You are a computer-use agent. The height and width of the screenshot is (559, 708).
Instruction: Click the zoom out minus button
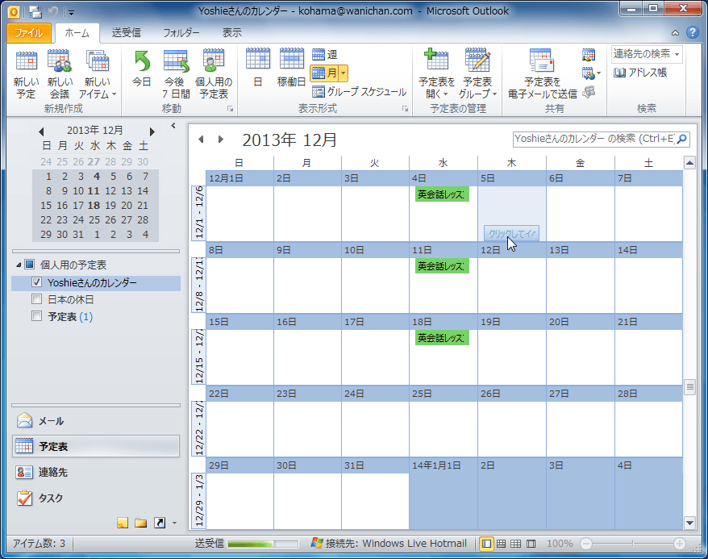click(586, 543)
